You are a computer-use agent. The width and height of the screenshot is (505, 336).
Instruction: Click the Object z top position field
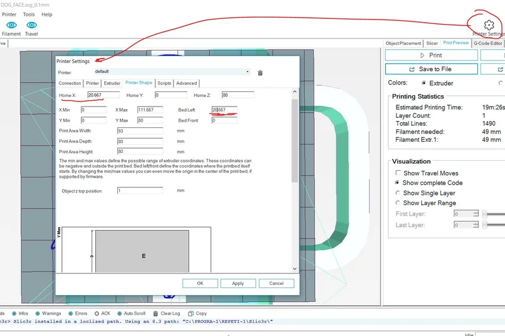coord(140,190)
